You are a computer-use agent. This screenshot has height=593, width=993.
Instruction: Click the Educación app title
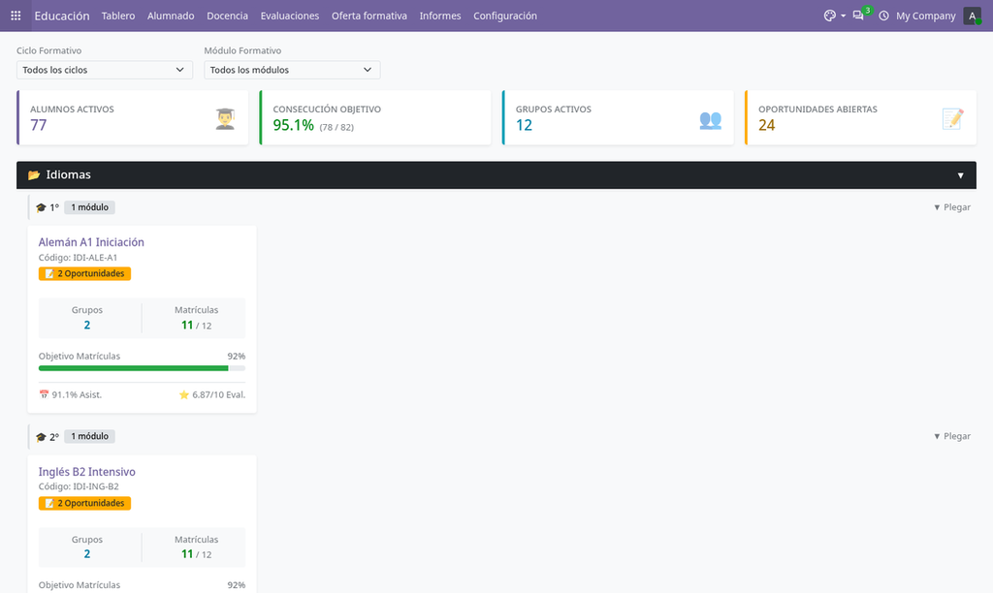[61, 16]
